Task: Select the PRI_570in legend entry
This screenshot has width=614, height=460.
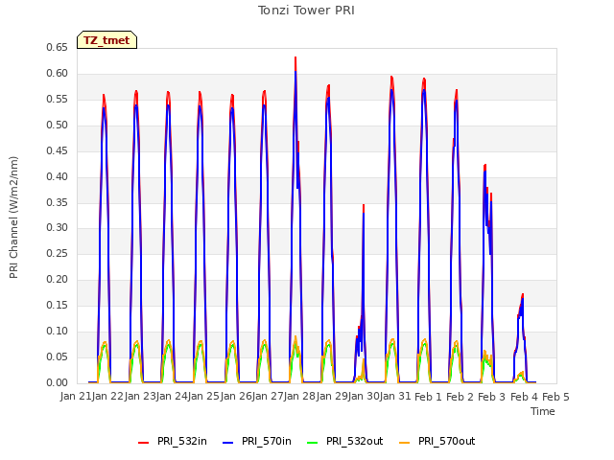Action: tap(257, 441)
